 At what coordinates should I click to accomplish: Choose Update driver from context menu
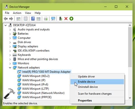(97, 76)
